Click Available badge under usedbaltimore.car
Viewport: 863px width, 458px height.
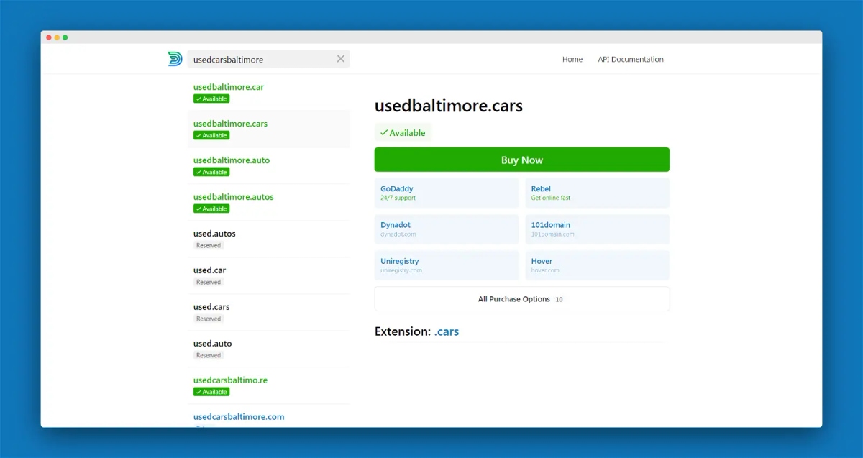211,99
